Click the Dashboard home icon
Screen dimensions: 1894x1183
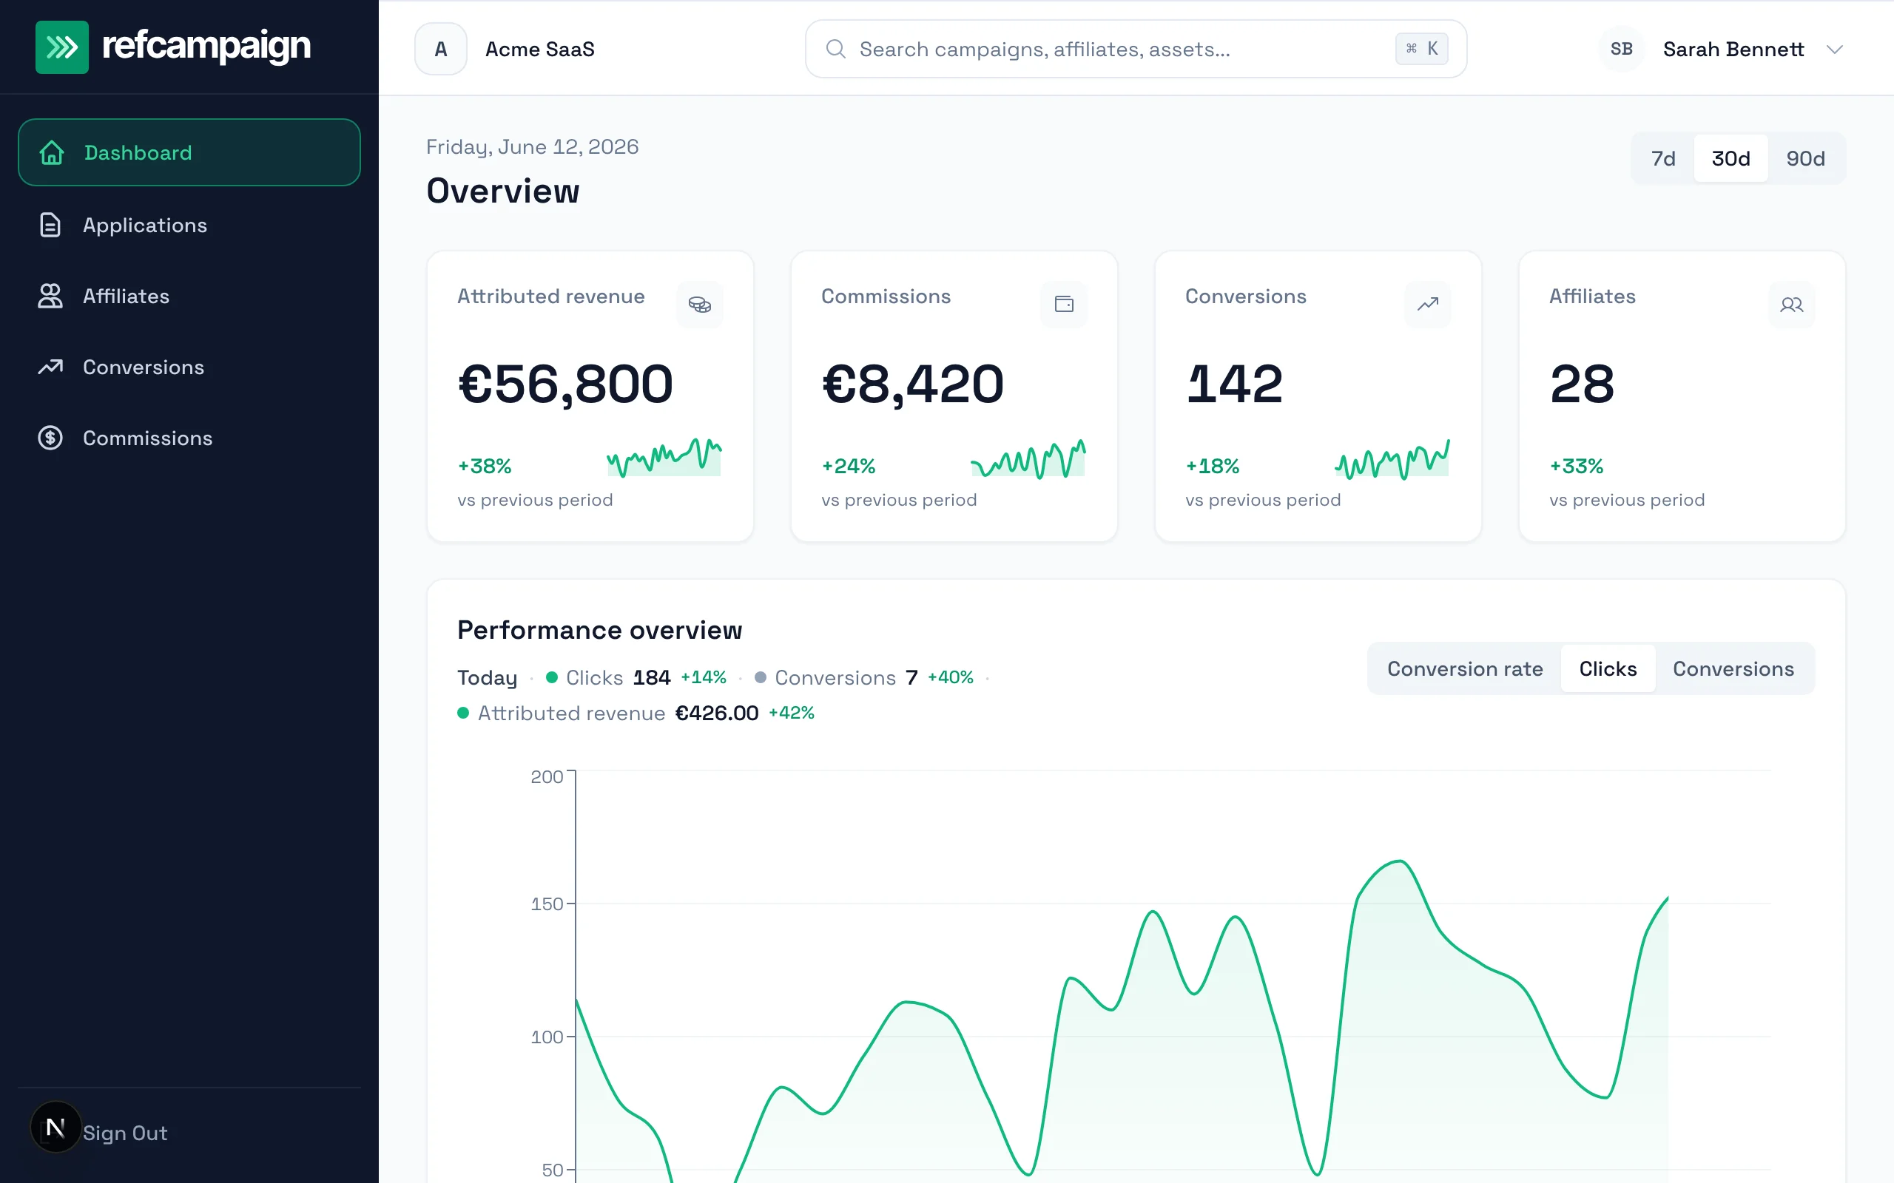pos(52,152)
